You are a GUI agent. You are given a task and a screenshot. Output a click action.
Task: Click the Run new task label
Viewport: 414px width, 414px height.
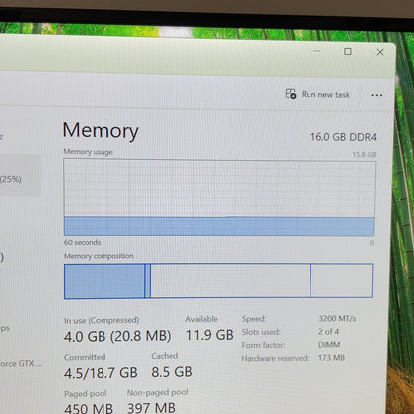pos(325,95)
